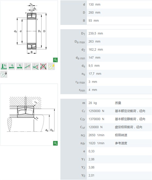Click the 参考速度 description
This screenshot has width=152, height=180.
(121, 143)
